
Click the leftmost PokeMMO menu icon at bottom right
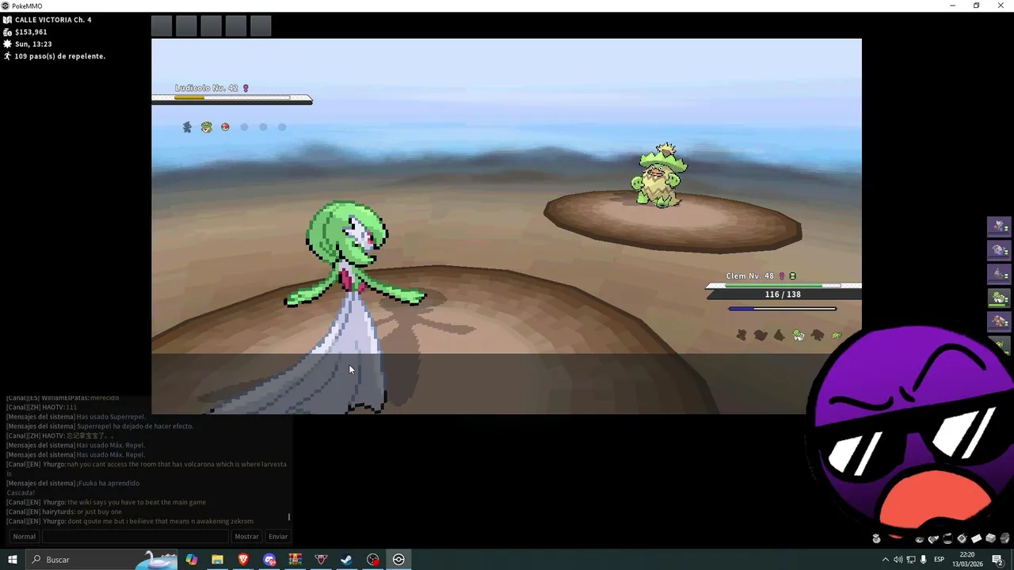click(x=876, y=538)
